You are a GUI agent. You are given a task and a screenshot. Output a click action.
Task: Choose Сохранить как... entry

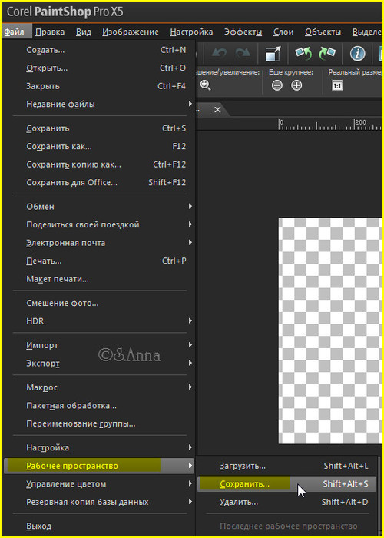tap(99, 147)
